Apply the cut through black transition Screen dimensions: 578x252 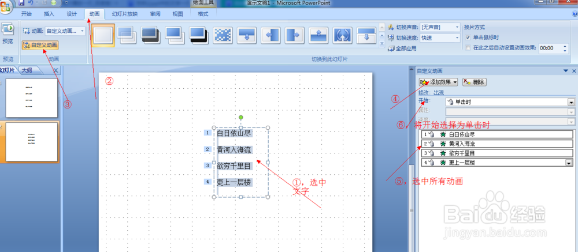point(199,35)
